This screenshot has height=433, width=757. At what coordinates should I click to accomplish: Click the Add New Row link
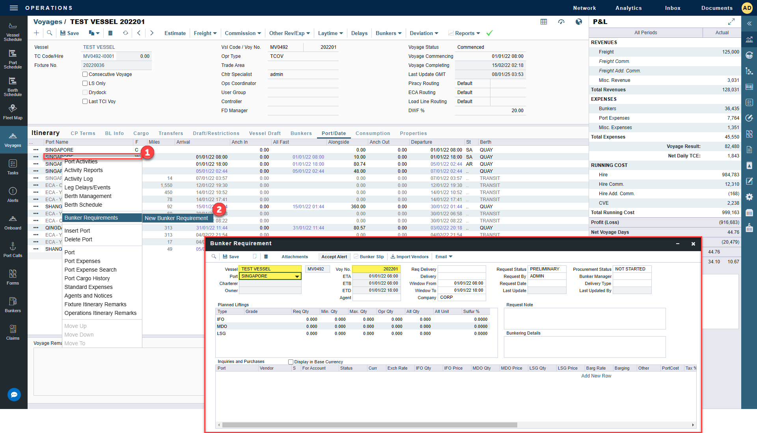click(596, 376)
